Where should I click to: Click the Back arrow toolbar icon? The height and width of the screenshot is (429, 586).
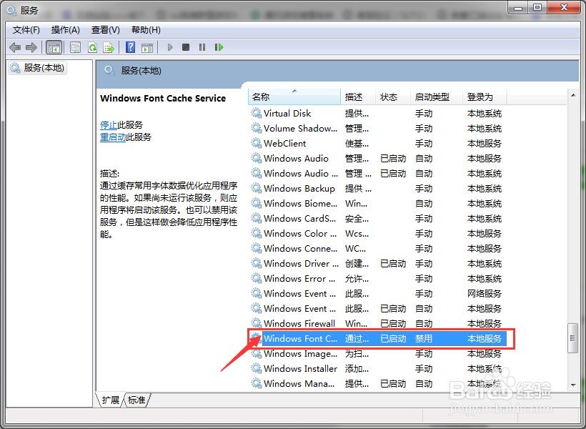coord(15,47)
